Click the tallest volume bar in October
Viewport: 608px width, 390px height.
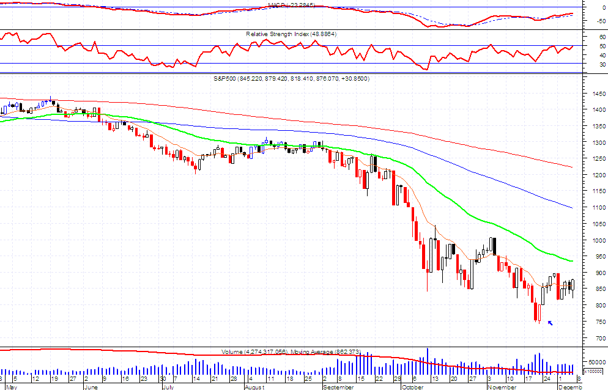click(x=428, y=361)
